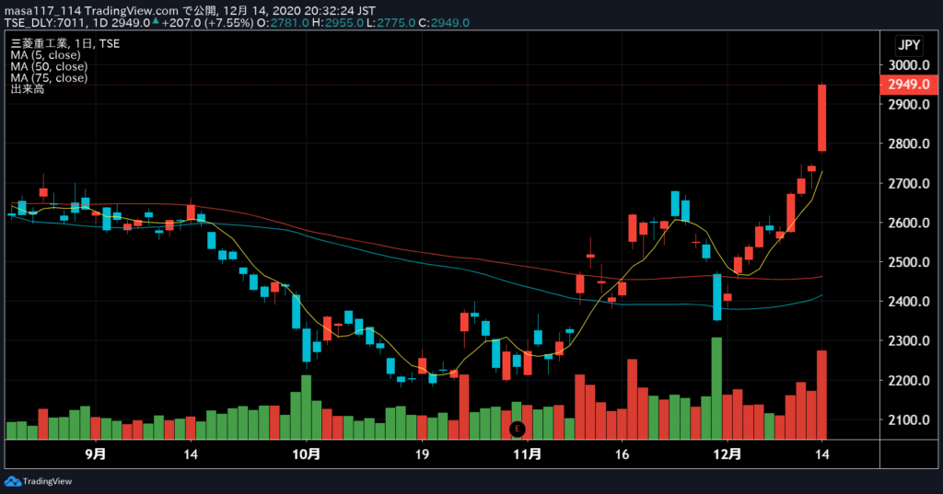943x494 pixels.
Task: Click the 2900.0 price axis label
Action: [909, 105]
